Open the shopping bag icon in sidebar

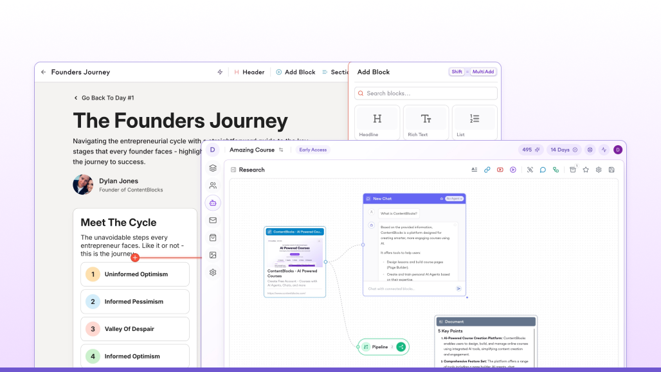[213, 238]
